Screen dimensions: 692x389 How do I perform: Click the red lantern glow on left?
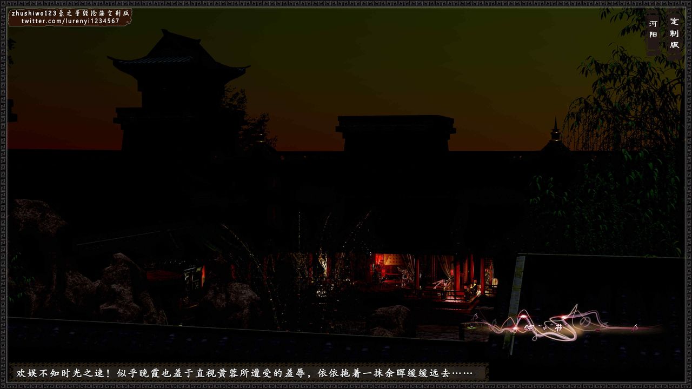pyautogui.click(x=203, y=276)
